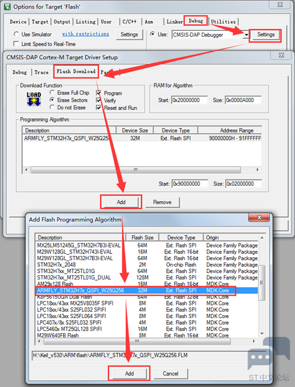Click scroll-up arrow in Add Flash algorithm list

[262, 238]
